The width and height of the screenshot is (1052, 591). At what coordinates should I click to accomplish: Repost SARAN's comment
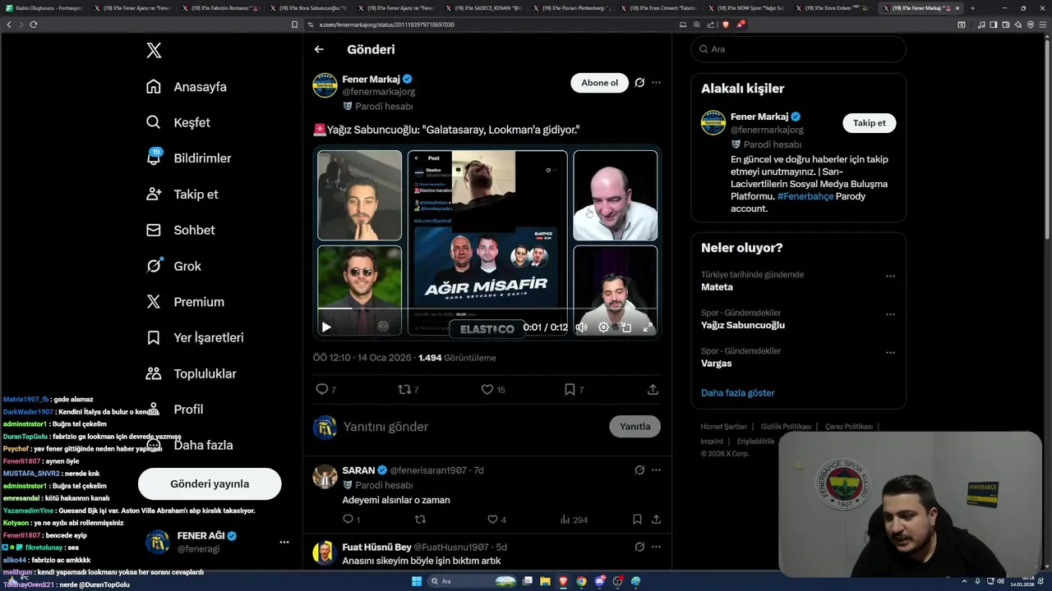click(420, 520)
